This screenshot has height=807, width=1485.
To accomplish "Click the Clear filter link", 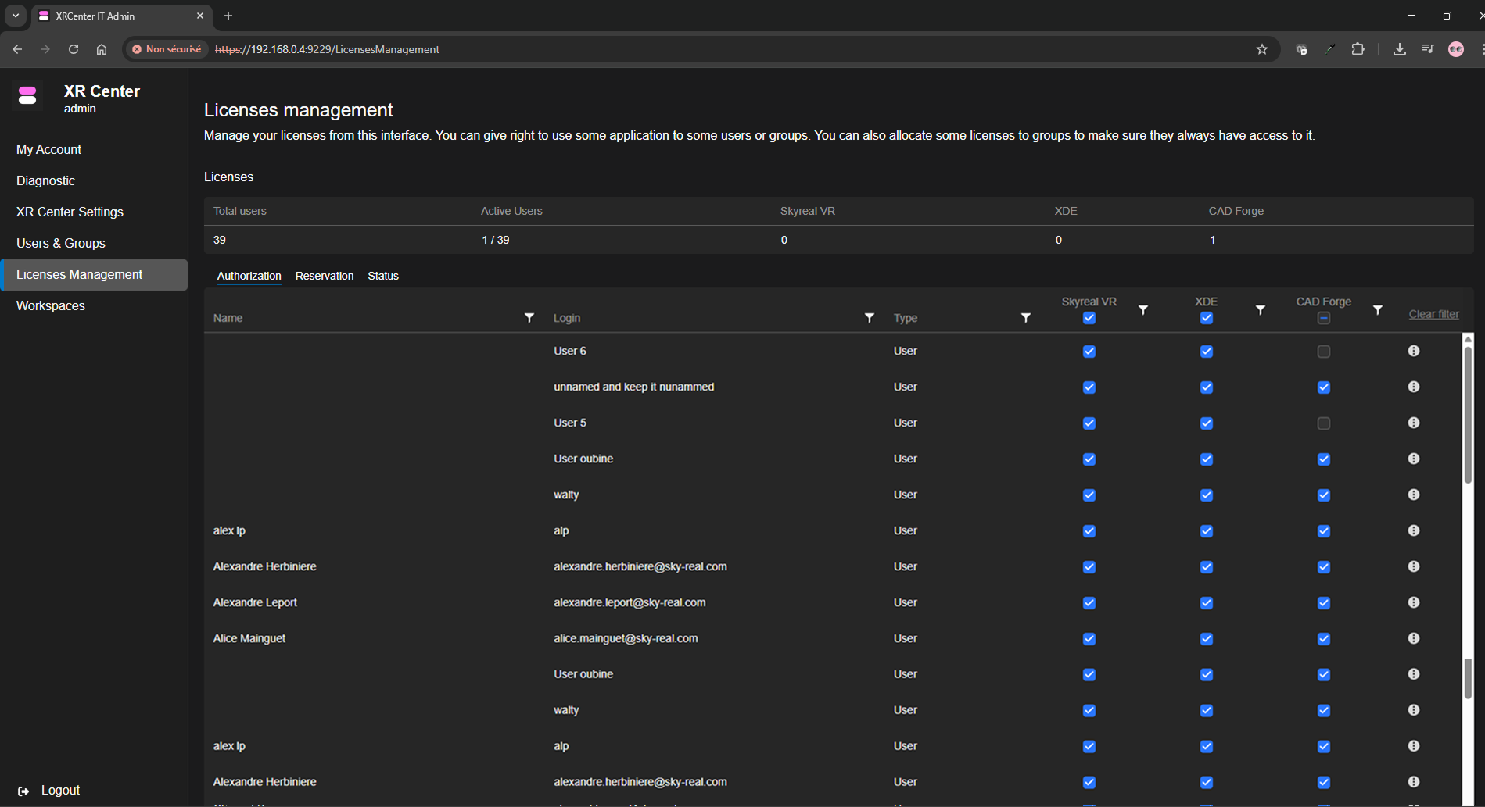I will tap(1433, 314).
